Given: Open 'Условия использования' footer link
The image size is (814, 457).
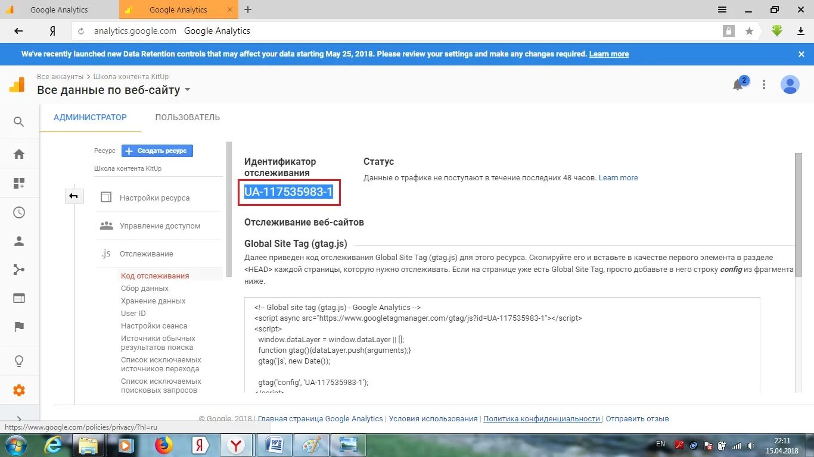Looking at the screenshot, I should point(433,418).
